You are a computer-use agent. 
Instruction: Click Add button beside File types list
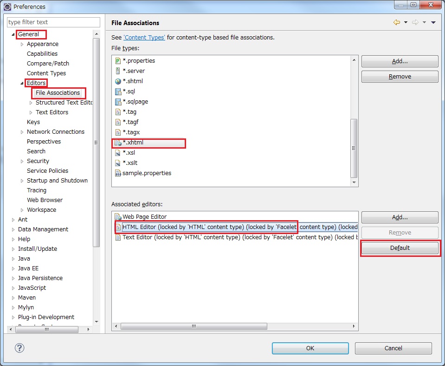pyautogui.click(x=400, y=61)
